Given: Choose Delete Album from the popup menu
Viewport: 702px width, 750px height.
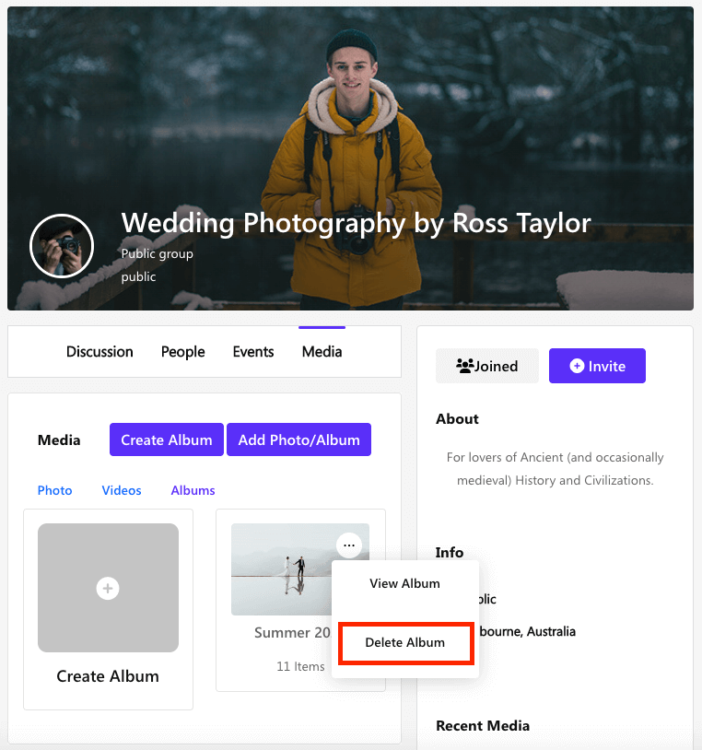Looking at the screenshot, I should point(404,642).
